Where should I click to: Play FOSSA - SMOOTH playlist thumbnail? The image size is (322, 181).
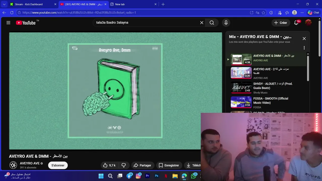241,102
